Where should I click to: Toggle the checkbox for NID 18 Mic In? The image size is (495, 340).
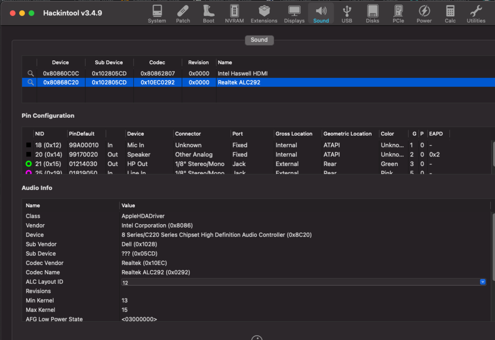28,144
